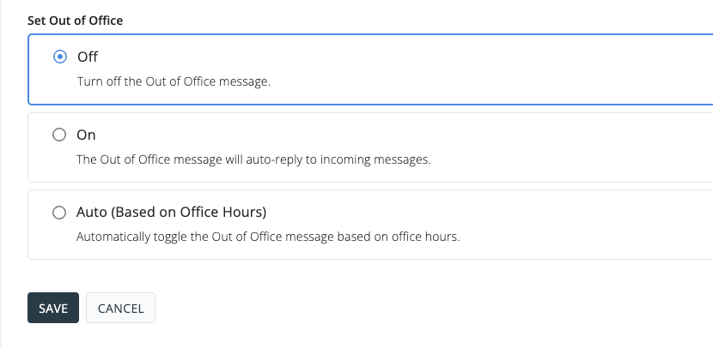Click the word "Auto" in the third option
Viewport: 713px width, 348px height.
click(92, 212)
